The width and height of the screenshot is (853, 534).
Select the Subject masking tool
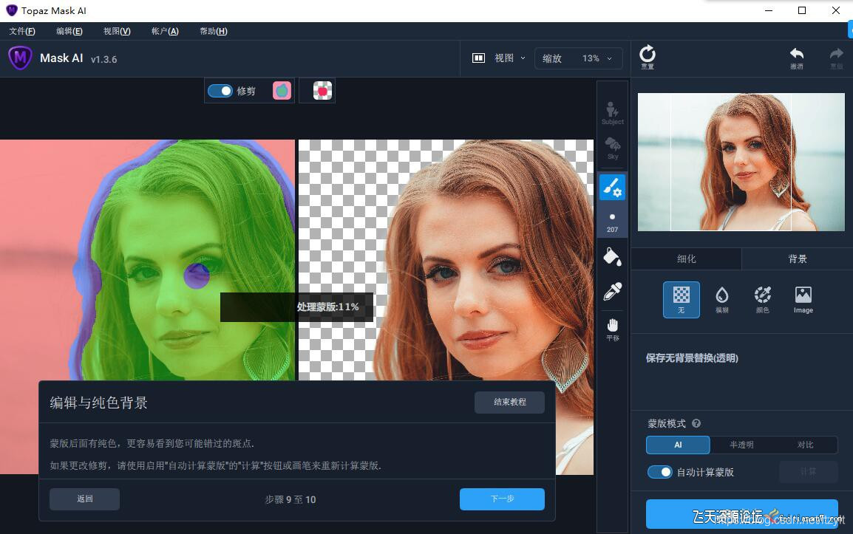(x=612, y=111)
